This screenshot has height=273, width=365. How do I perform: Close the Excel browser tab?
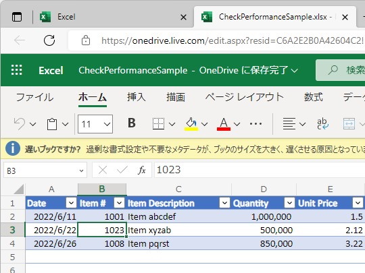[x=183, y=17]
